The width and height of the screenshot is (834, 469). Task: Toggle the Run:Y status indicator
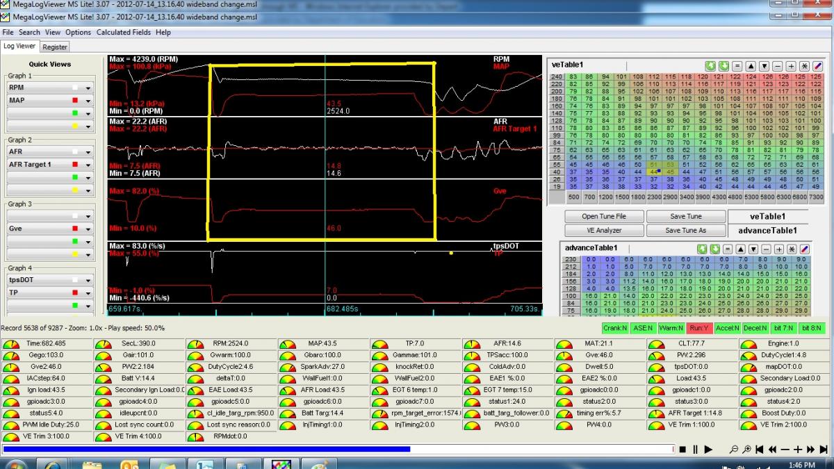pos(700,328)
